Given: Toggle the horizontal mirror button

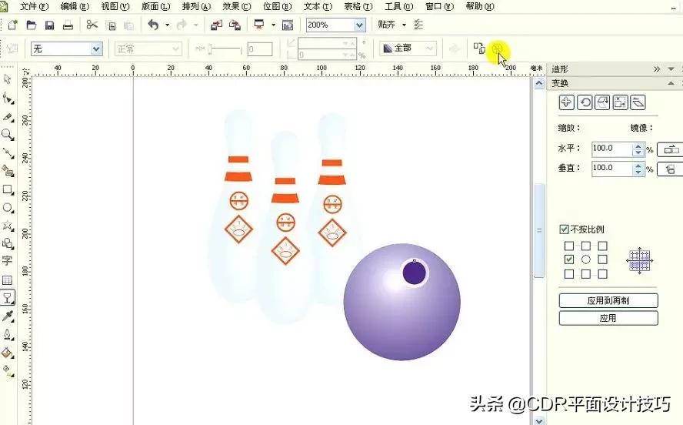Looking at the screenshot, I should point(671,149).
